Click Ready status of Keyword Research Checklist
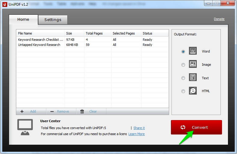The image size is (237, 154). 147,40
